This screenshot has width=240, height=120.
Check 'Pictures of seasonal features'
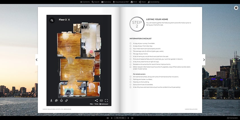tap(130, 59)
